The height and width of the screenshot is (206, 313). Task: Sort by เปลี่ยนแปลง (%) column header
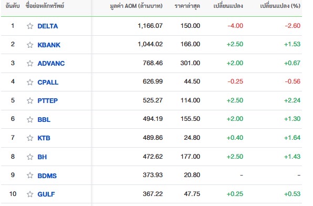point(280,6)
